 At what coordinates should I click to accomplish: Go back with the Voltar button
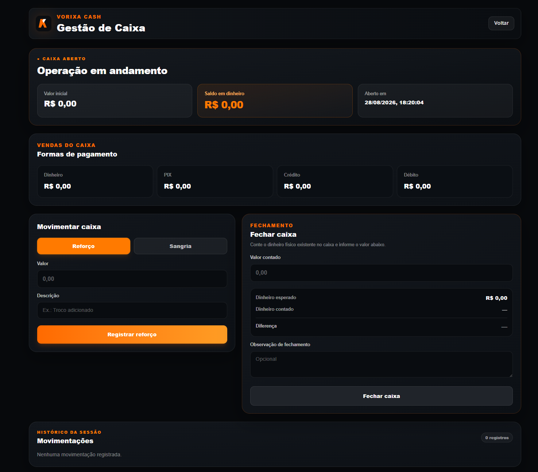(501, 23)
